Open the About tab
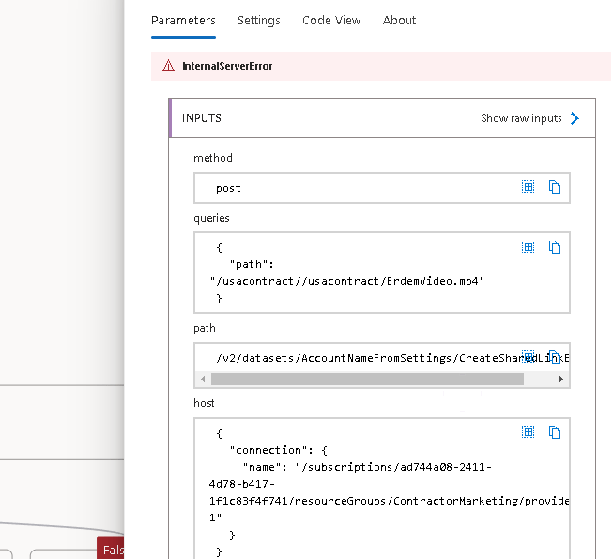 point(399,21)
